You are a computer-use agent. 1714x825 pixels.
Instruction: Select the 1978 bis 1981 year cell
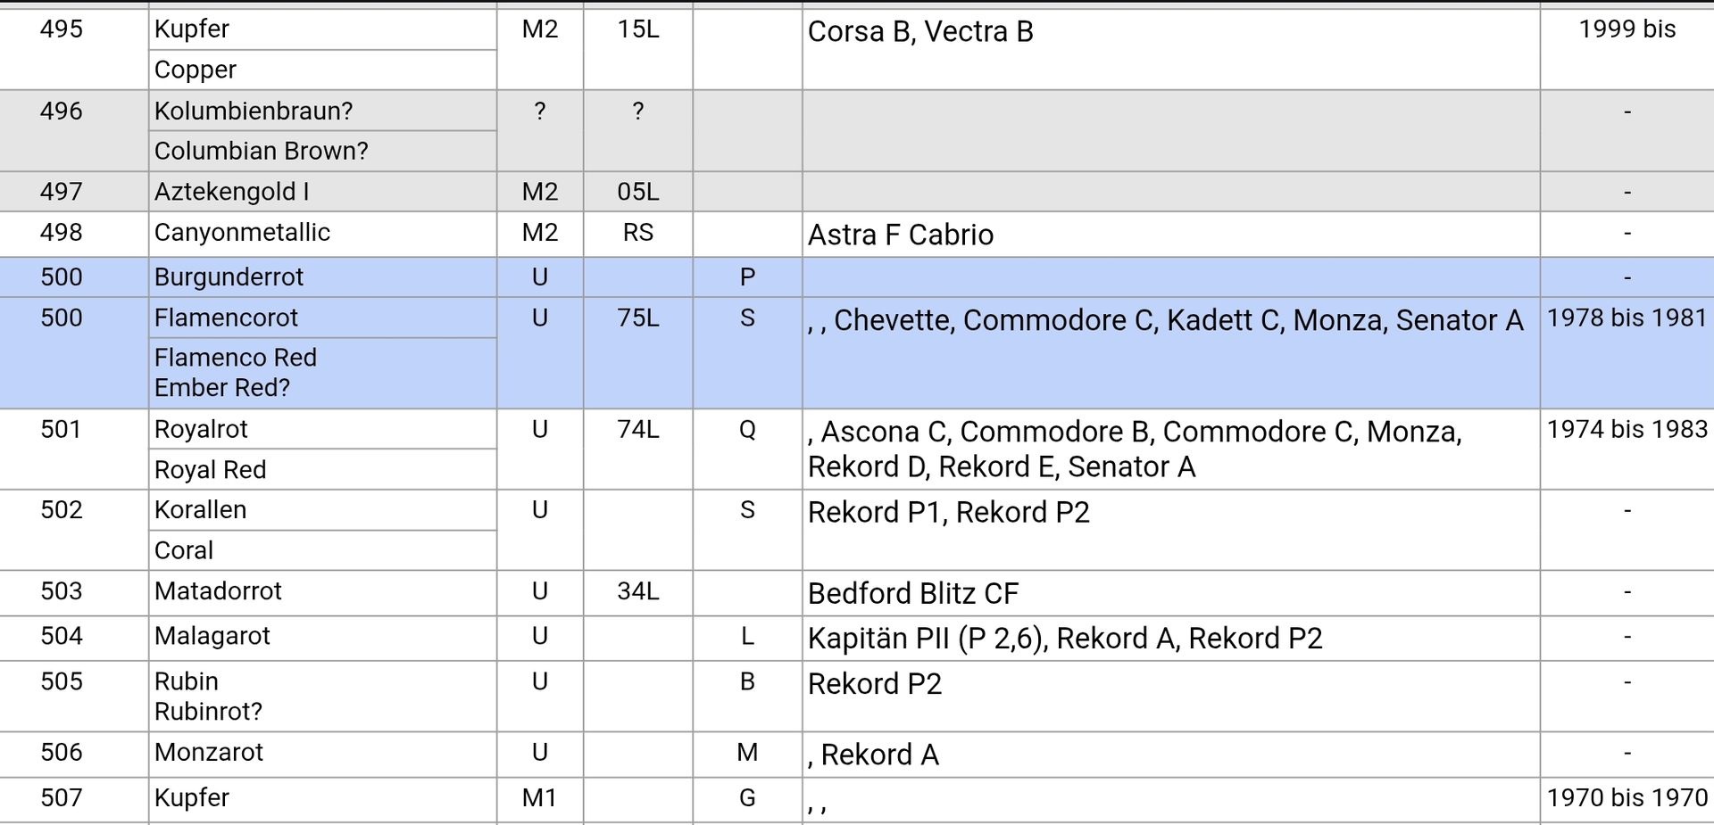tap(1627, 318)
